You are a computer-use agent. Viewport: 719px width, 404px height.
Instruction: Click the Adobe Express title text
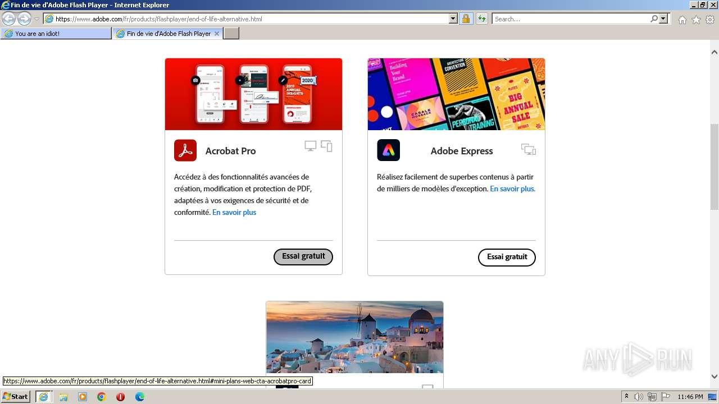click(x=462, y=151)
